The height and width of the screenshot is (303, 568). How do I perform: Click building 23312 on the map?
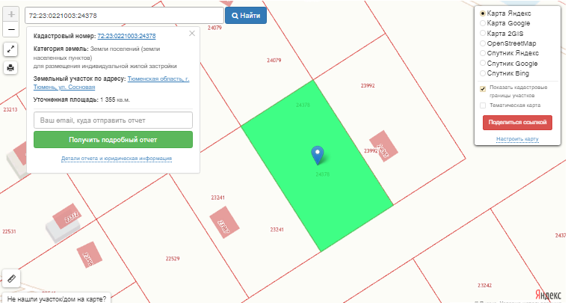67,216
